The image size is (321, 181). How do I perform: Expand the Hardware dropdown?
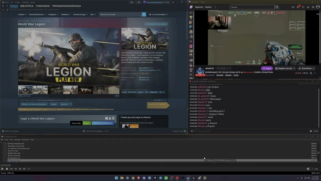[66, 15]
